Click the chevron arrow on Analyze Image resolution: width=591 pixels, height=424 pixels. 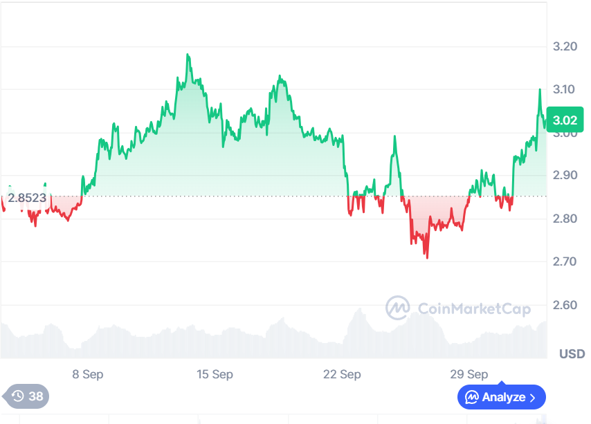[532, 398]
